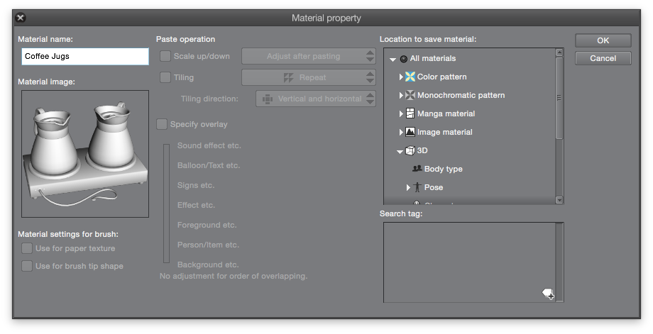Click the Signs etc. overlay label
Image resolution: width=653 pixels, height=334 pixels.
196,186
